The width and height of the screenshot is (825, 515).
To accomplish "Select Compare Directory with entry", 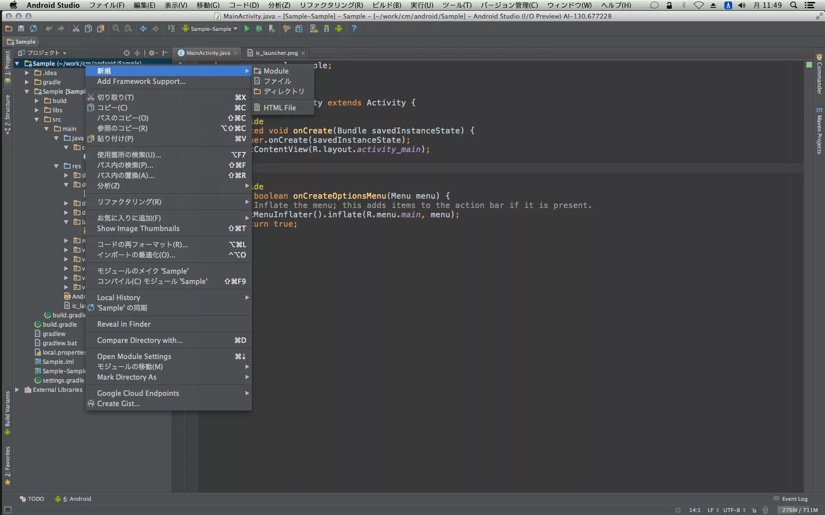I will pos(168,340).
